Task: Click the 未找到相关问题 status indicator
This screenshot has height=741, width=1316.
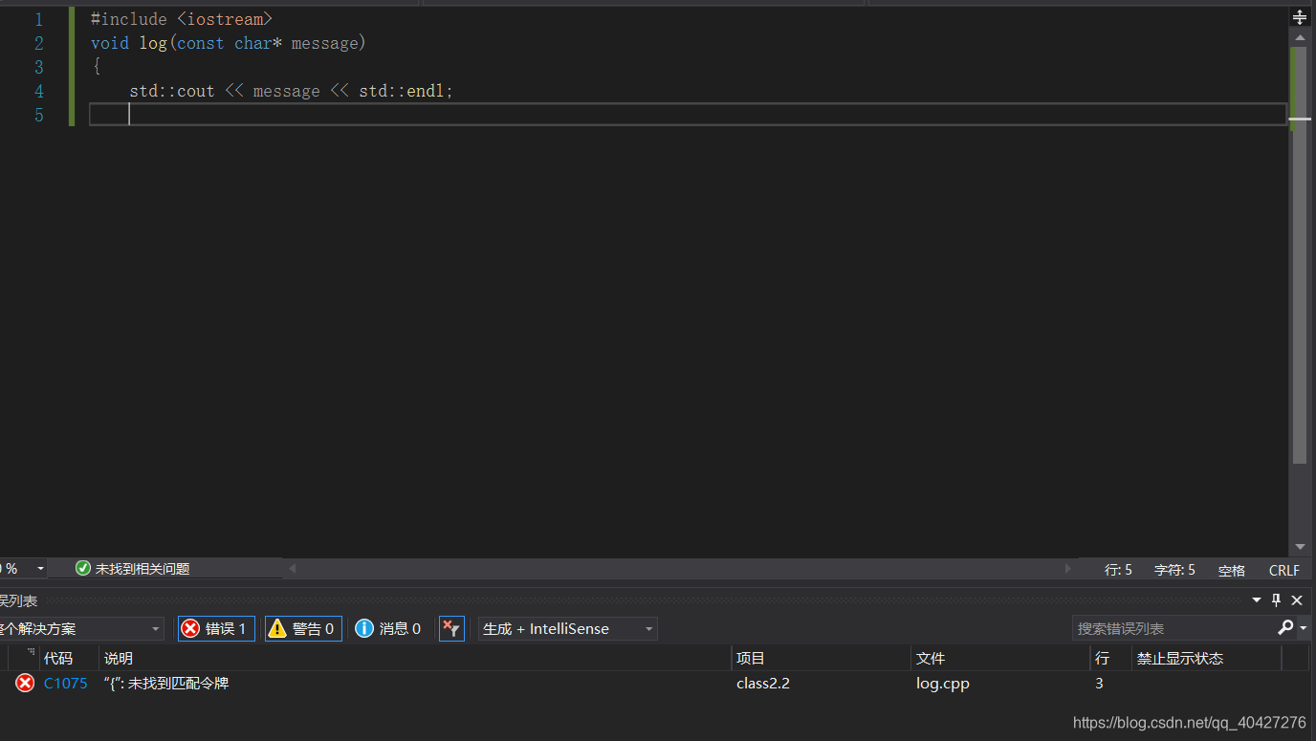Action: [133, 569]
